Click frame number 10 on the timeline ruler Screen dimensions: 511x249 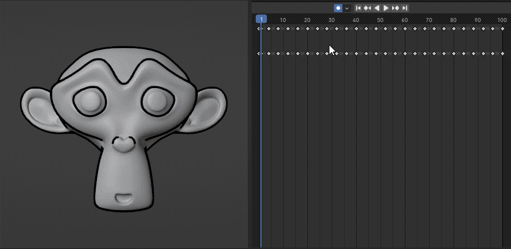coord(283,20)
